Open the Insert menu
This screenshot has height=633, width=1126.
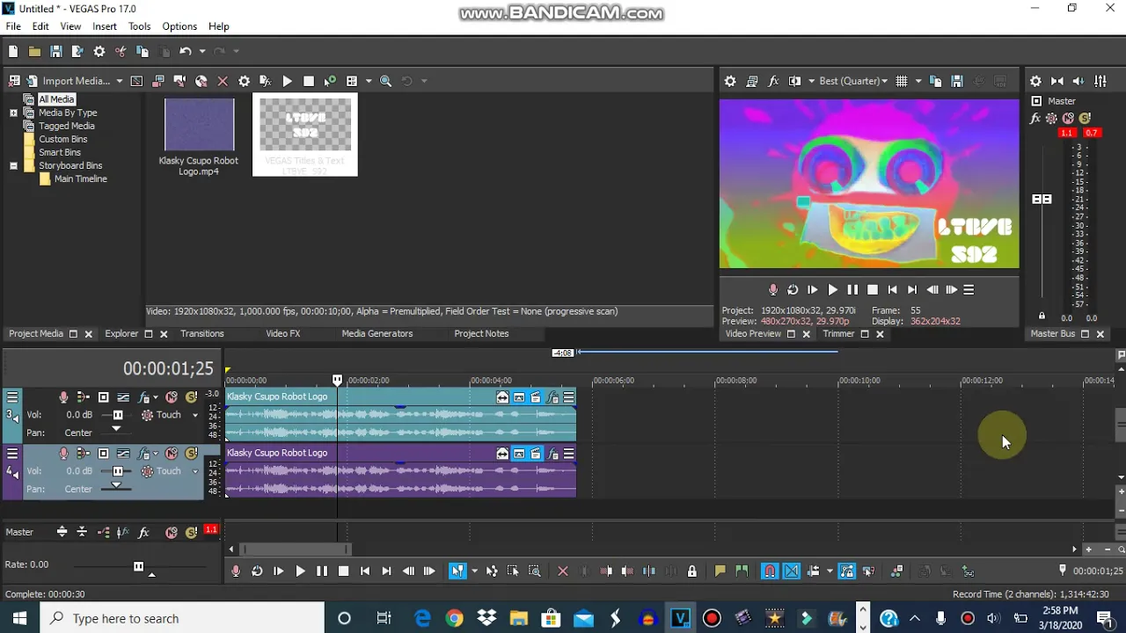(x=105, y=26)
